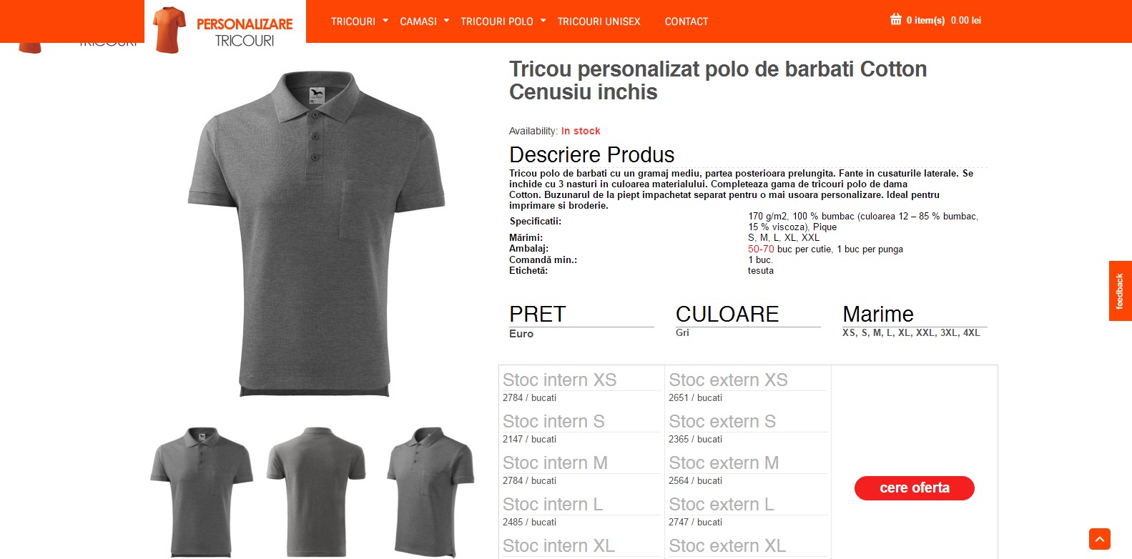Click the Tricouri menu label
This screenshot has height=559, width=1132.
(353, 21)
